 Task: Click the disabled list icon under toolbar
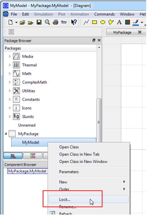(x=11, y=32)
